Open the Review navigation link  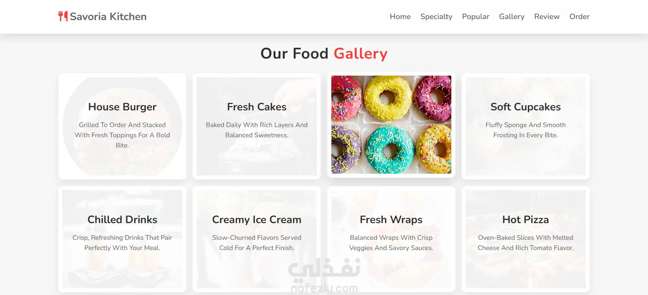(x=547, y=16)
